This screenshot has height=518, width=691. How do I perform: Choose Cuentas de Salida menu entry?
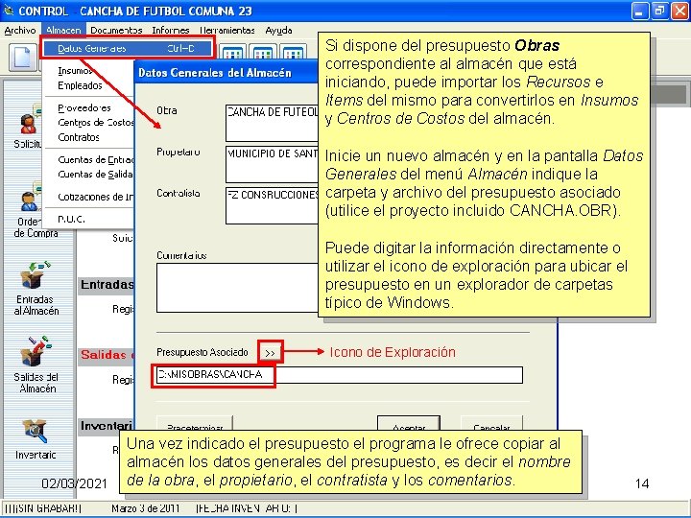[x=95, y=175]
